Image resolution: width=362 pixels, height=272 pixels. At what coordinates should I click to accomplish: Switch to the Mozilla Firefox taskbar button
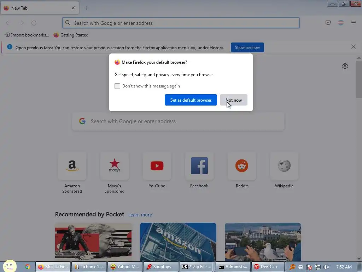coord(53,267)
